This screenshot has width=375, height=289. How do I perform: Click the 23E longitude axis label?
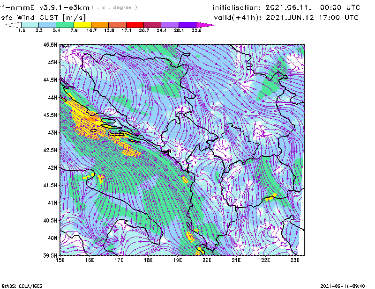pos(295,260)
